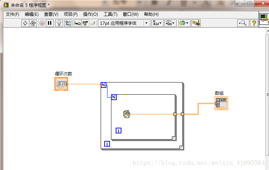Click the red Abort Execution button

[42, 23]
